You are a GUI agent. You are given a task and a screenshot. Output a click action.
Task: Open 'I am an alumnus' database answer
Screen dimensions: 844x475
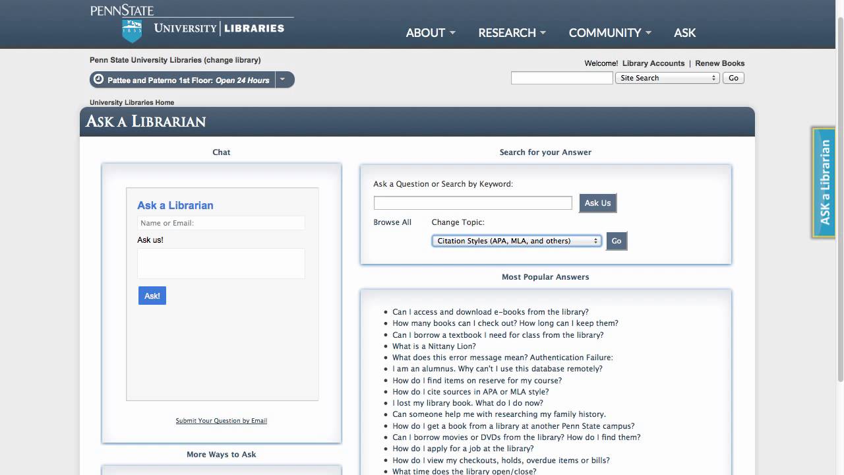click(x=498, y=369)
